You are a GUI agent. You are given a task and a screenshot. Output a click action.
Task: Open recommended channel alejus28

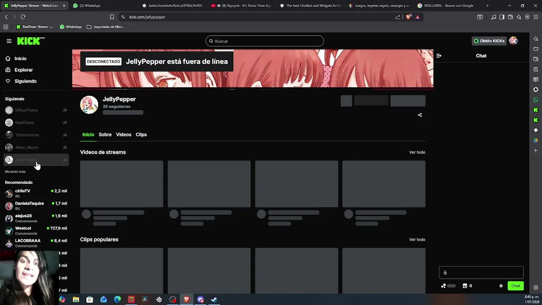pyautogui.click(x=36, y=218)
